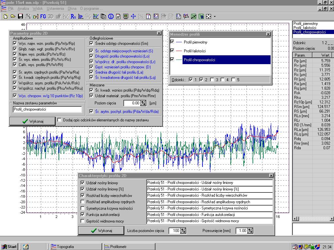Enable Odcinki checkbox number 3
334x250 pixels.
coord(212,80)
